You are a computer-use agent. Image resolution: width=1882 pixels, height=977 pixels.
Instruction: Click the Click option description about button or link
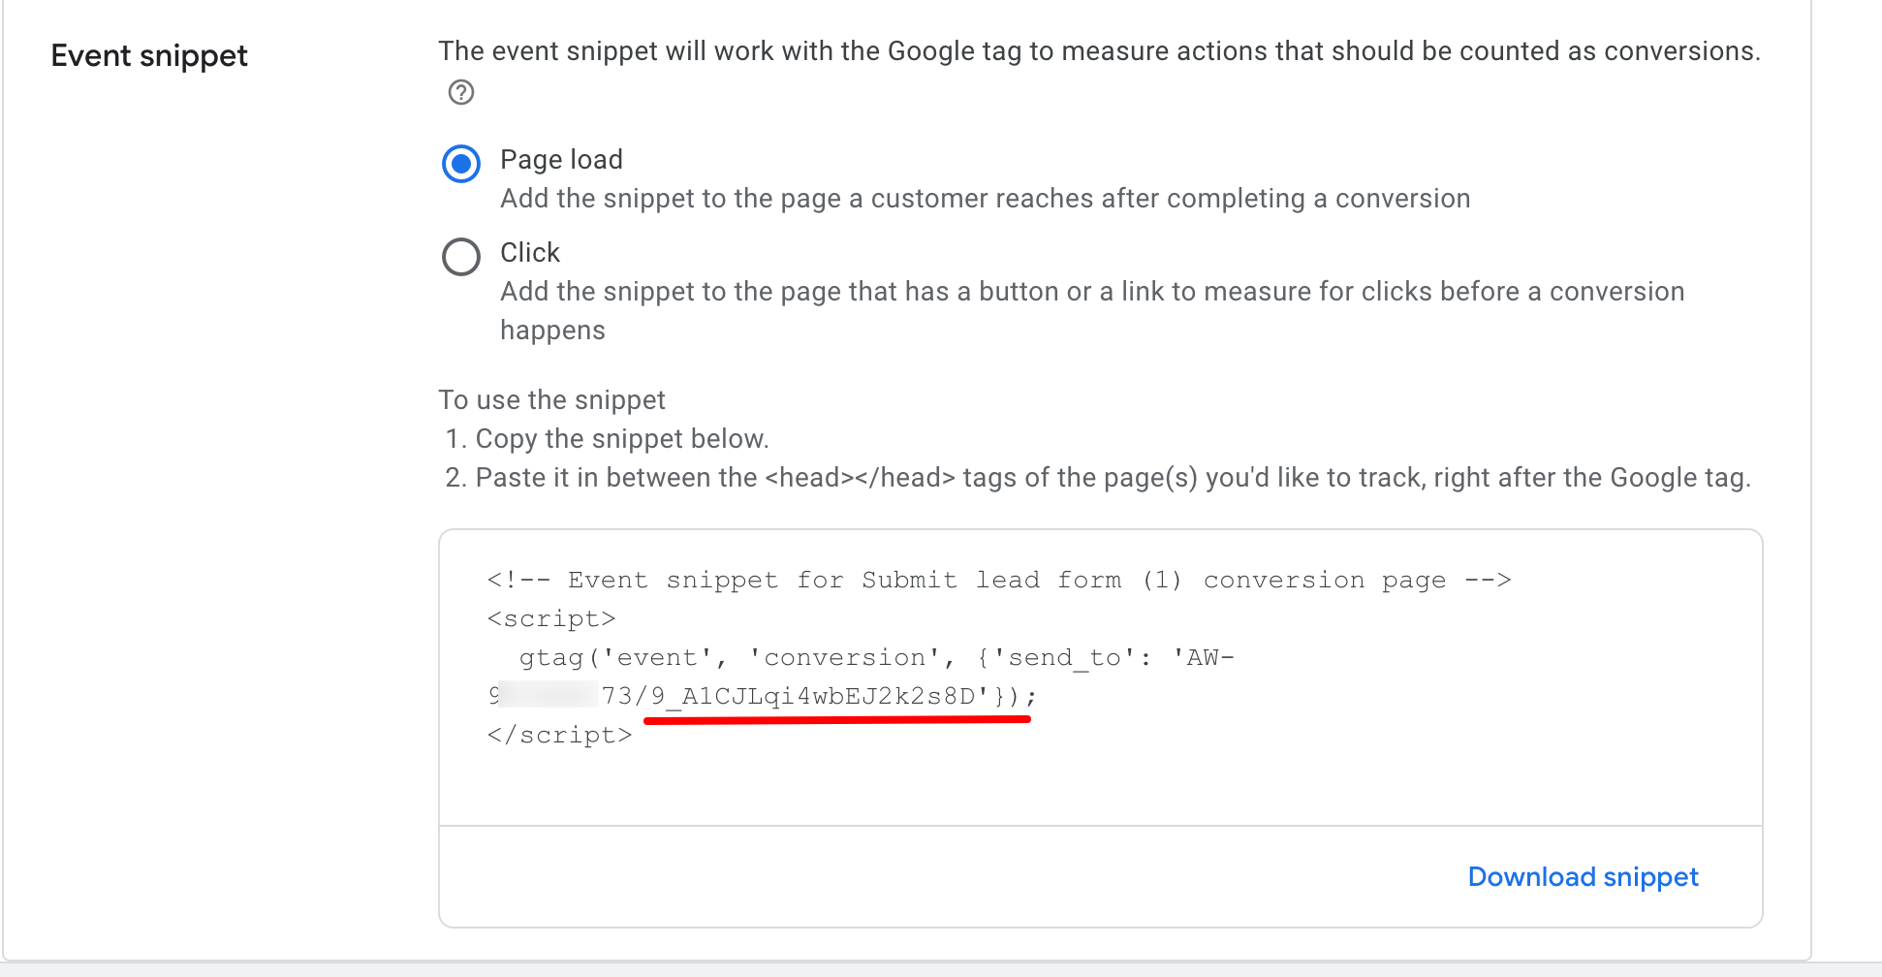tap(1091, 292)
